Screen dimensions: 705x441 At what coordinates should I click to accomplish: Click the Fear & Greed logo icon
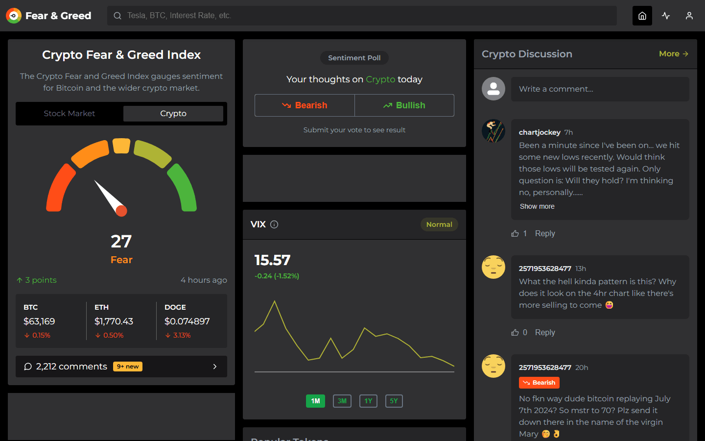14,16
